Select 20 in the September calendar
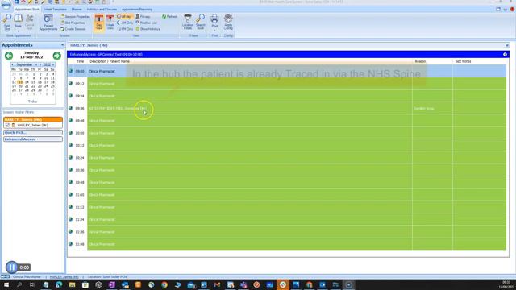 click(x=20, y=86)
